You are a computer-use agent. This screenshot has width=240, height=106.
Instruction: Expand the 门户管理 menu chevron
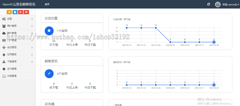[x=32, y=40]
